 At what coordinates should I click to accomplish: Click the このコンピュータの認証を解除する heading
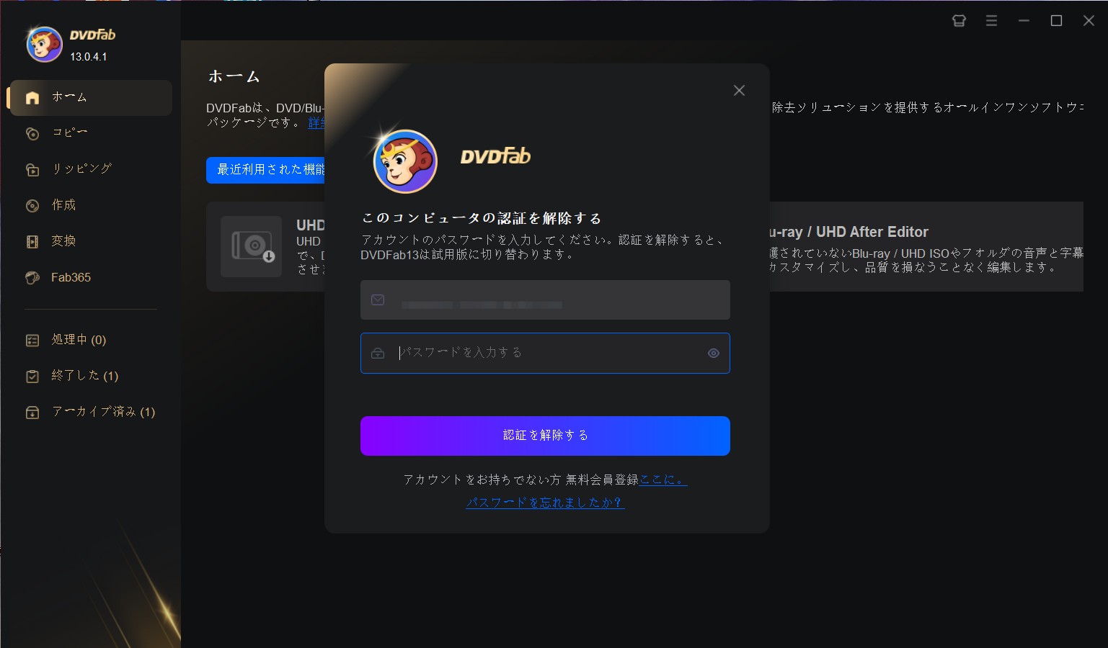pyautogui.click(x=482, y=218)
